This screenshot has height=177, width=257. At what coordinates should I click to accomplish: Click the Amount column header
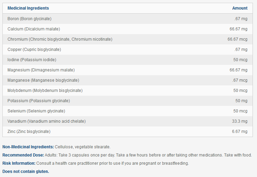(240, 8)
